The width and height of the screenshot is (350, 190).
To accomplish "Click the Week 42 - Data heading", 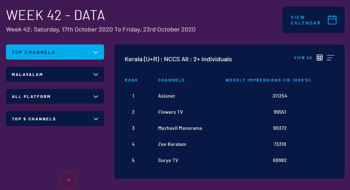I will [55, 15].
